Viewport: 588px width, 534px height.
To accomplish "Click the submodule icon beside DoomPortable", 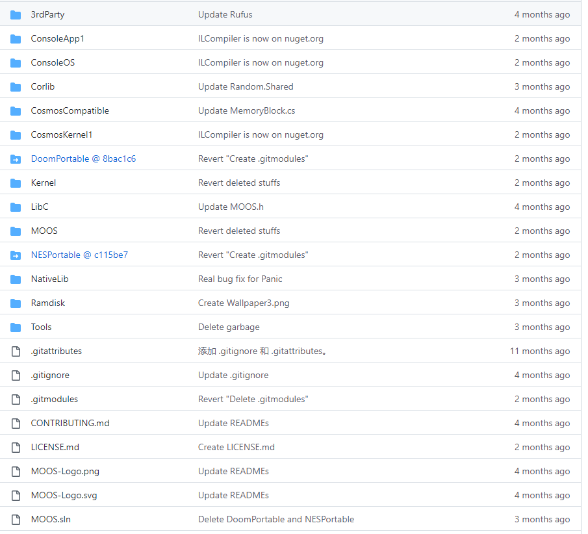I will click(x=16, y=159).
